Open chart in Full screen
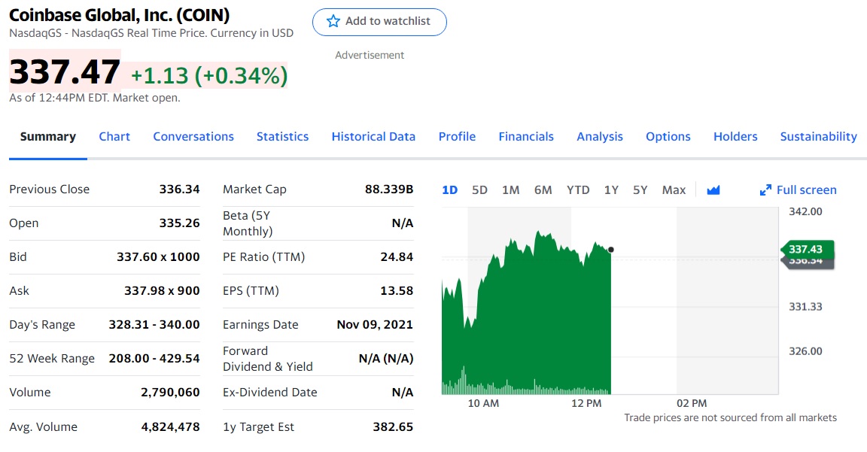Viewport: 867px width, 452px height. click(798, 190)
